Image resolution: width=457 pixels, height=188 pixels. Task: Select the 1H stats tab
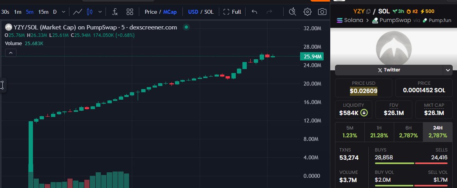coord(379,132)
